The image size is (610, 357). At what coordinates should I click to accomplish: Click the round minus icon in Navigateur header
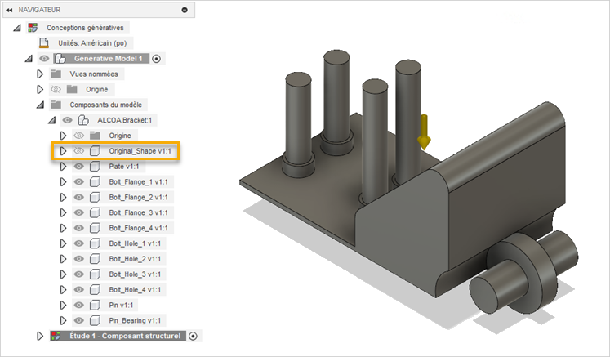tap(185, 10)
